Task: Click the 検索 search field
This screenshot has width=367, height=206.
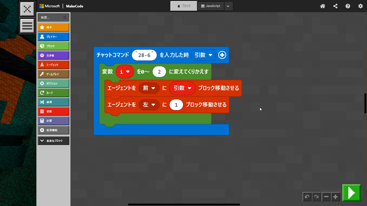Action: (x=52, y=17)
